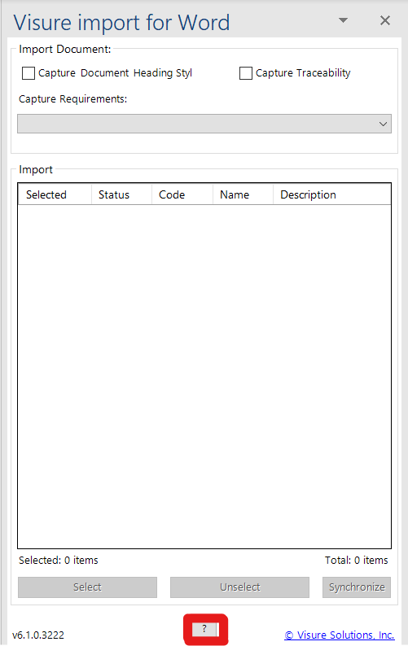408x646 pixels.
Task: Open help with the question mark button
Action: [x=205, y=629]
